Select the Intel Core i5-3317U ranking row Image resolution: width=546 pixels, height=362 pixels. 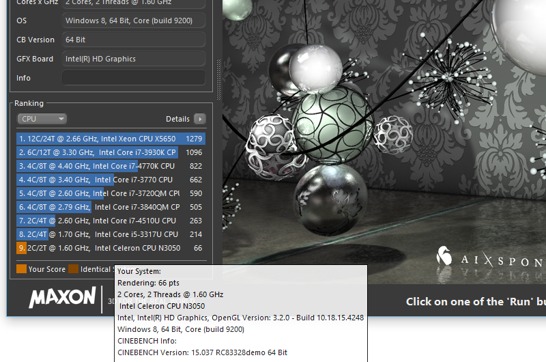(111, 234)
